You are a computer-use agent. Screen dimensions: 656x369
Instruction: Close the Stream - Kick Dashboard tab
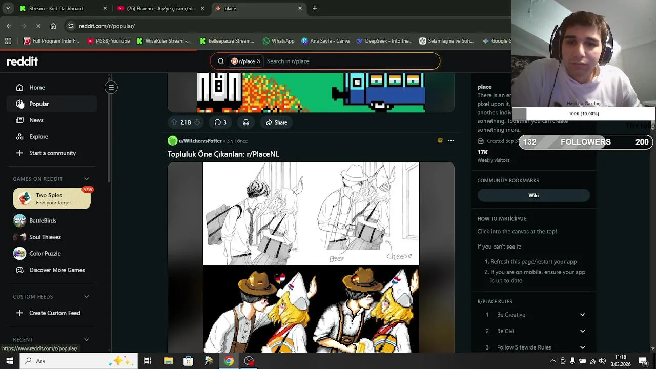pos(105,9)
